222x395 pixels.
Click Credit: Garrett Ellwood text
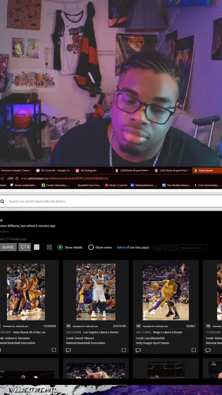click(80, 338)
